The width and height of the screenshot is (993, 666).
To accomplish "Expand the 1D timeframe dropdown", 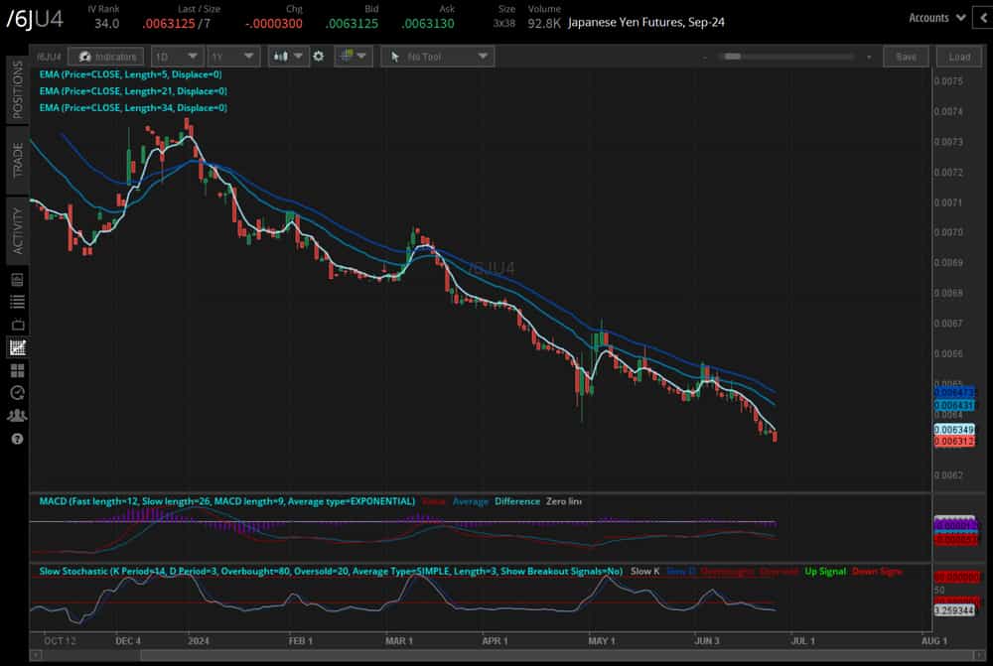I will tap(177, 57).
